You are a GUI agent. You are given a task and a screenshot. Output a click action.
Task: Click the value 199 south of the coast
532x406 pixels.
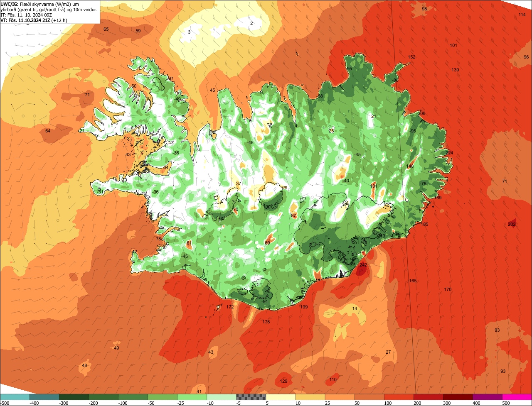pyautogui.click(x=304, y=307)
